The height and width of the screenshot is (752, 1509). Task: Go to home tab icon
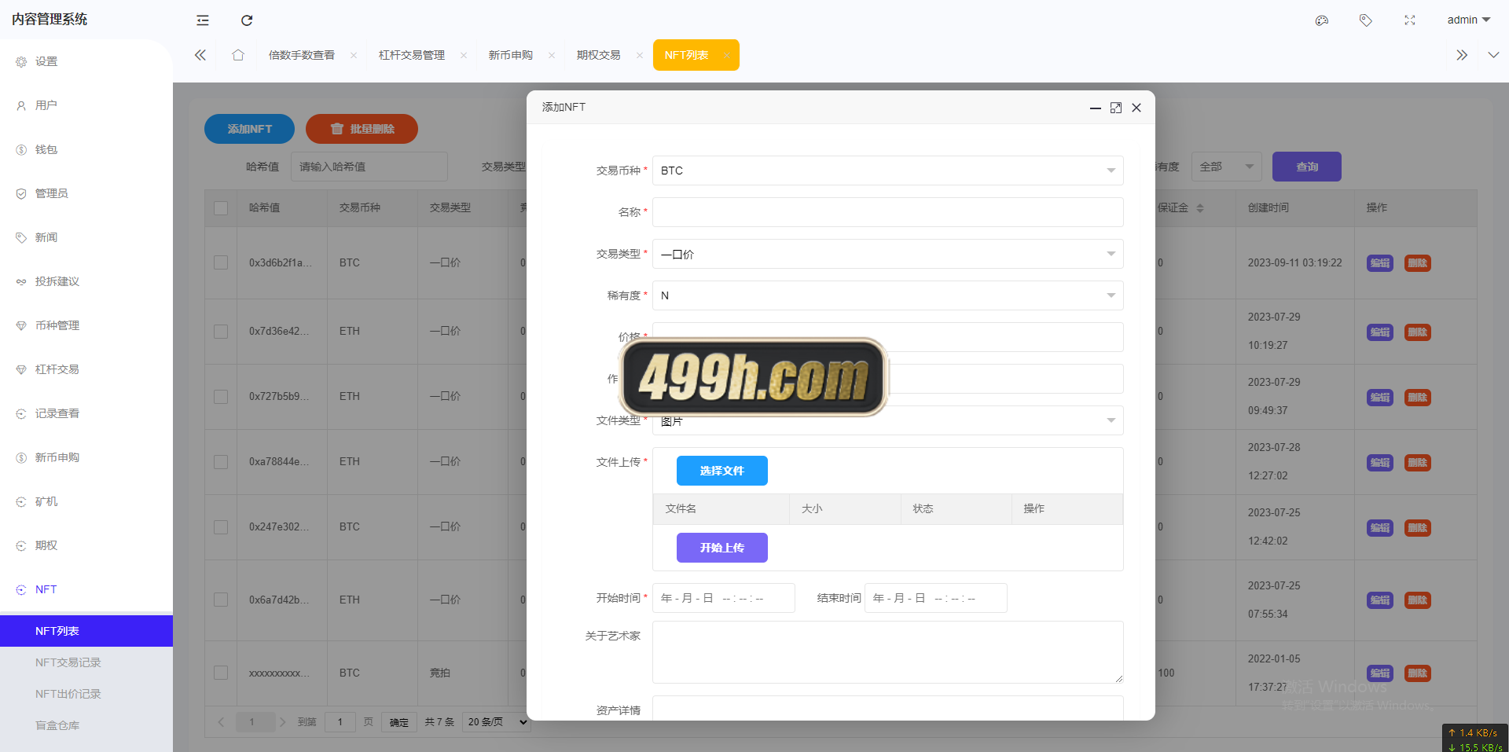click(x=238, y=55)
